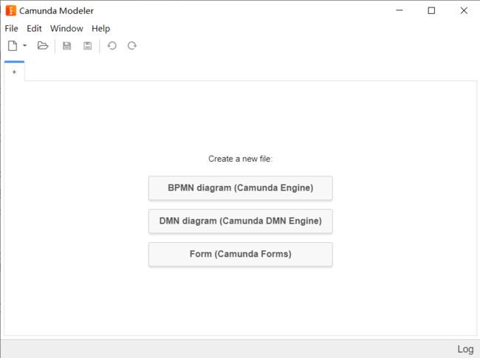The height and width of the screenshot is (358, 480).
Task: Create a DMN diagram (Camunda DMN Engine)
Action: pyautogui.click(x=240, y=221)
